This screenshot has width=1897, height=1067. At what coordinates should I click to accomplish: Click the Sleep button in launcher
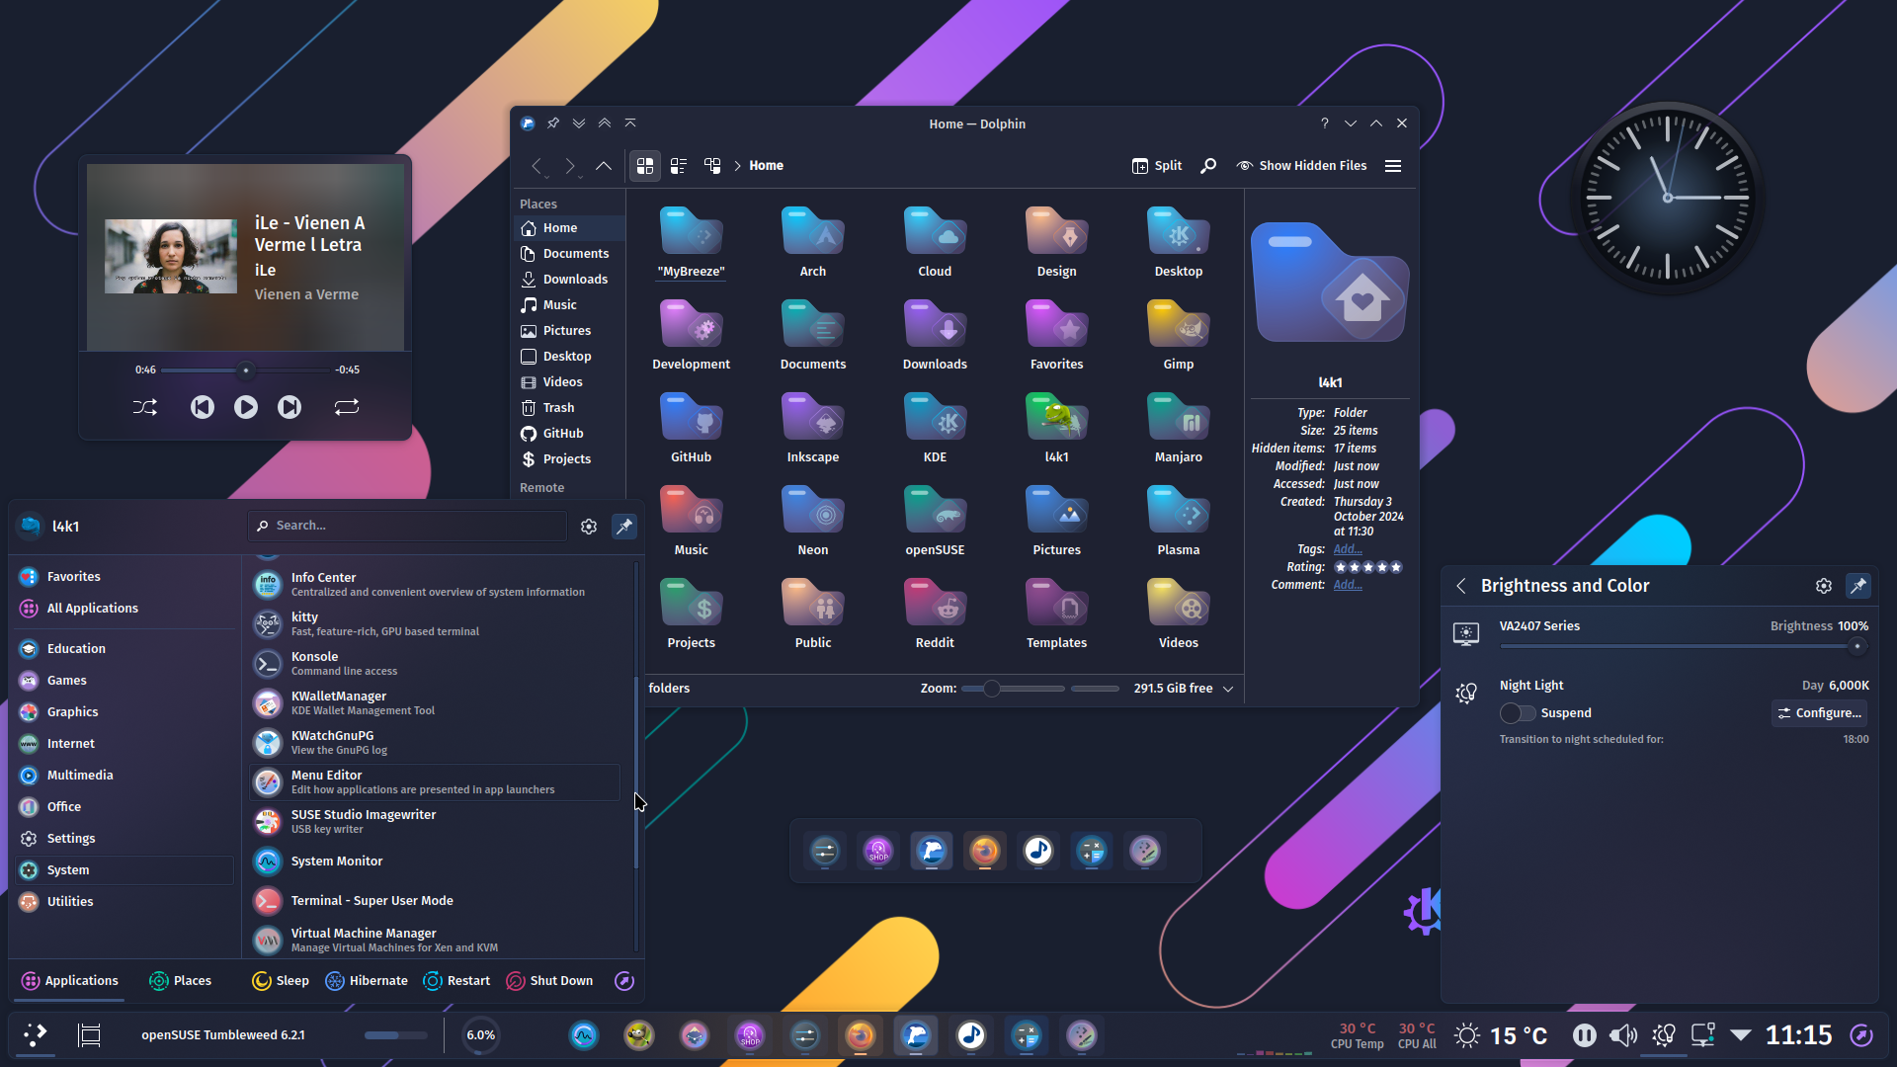[281, 981]
